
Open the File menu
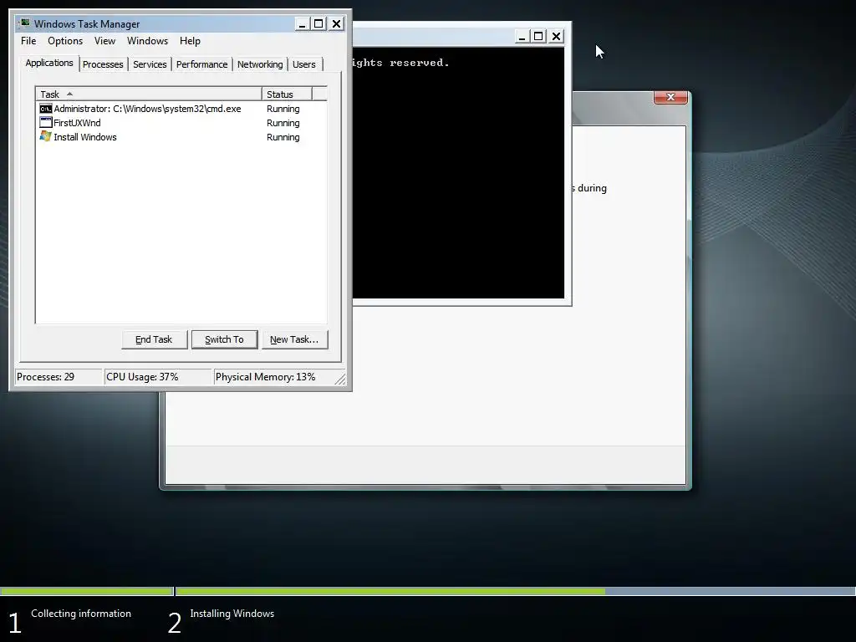pos(28,41)
